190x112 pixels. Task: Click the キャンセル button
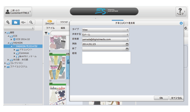point(176,98)
